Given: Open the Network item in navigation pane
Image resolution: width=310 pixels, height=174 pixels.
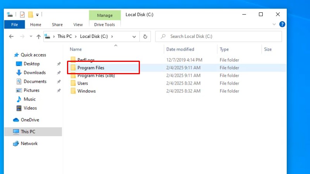Looking at the screenshot, I should pos(29,143).
